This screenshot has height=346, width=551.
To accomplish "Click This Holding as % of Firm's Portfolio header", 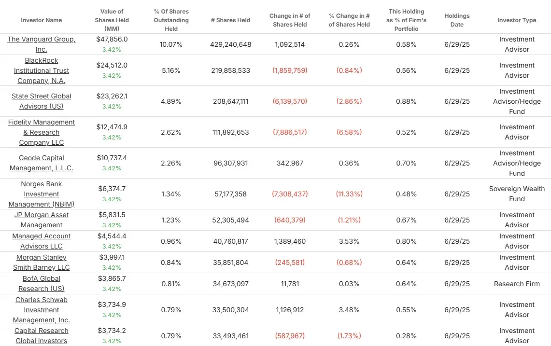I will coord(406,20).
